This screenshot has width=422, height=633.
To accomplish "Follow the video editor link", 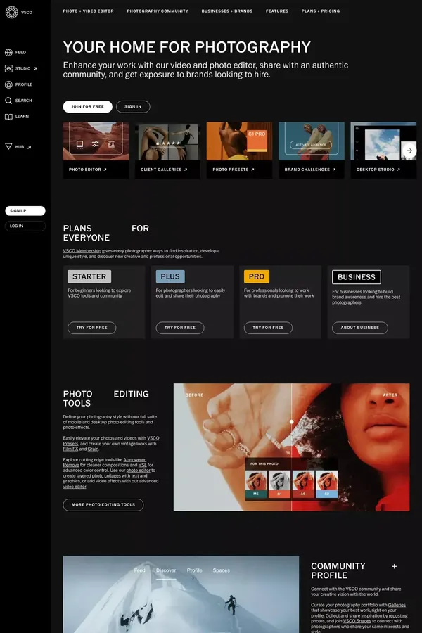I will tap(75, 487).
